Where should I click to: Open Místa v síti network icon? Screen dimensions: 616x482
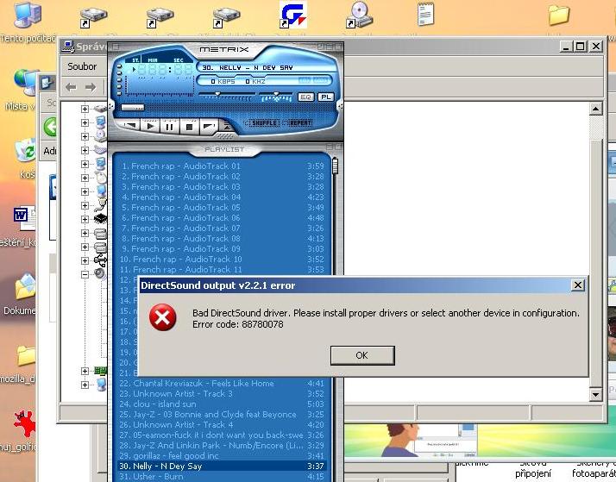[x=26, y=83]
